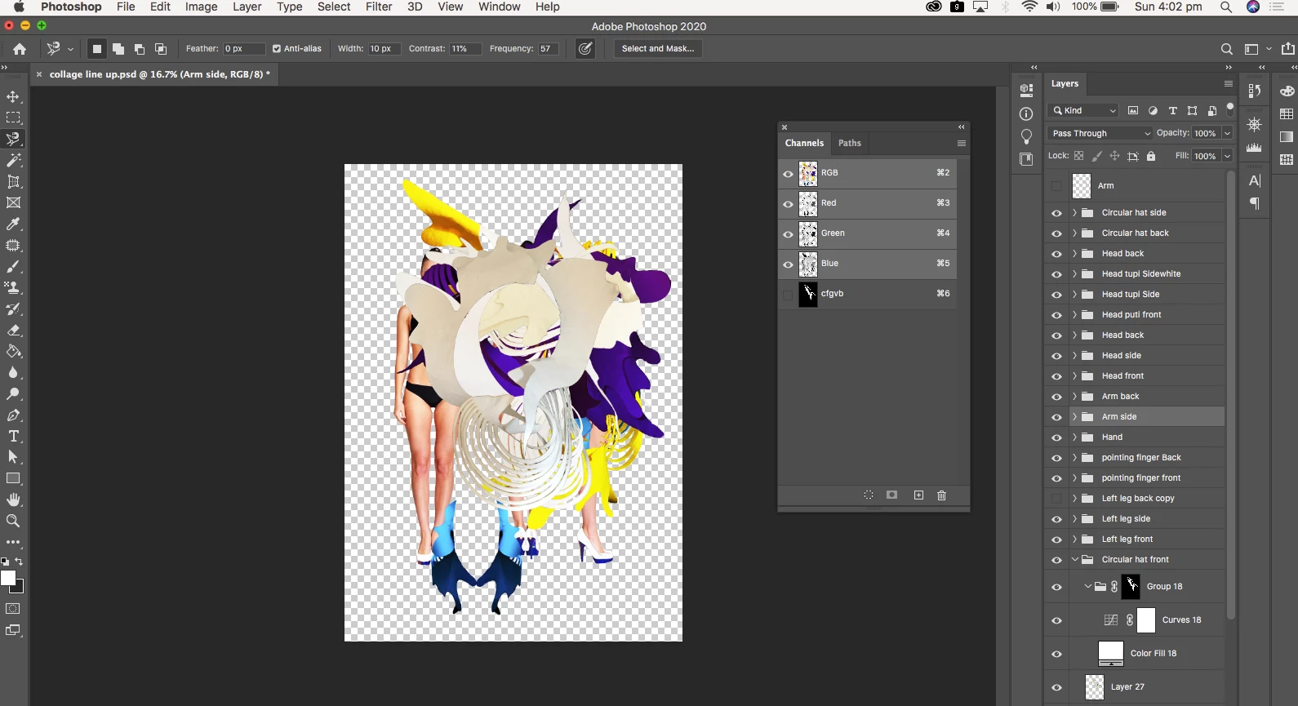The width and height of the screenshot is (1298, 706).
Task: Lock all layer attributes icon
Action: tap(1151, 156)
